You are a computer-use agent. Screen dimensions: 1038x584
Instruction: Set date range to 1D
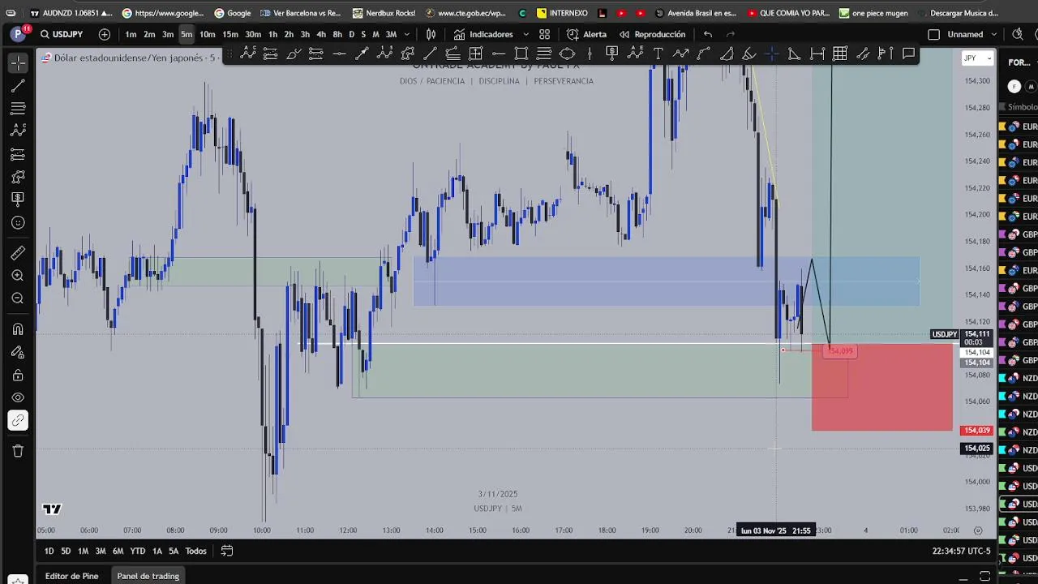[x=49, y=551]
